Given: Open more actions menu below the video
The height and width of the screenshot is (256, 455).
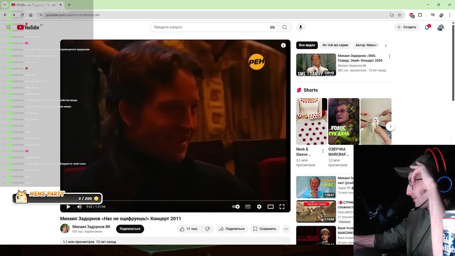Looking at the screenshot, I should point(286,229).
